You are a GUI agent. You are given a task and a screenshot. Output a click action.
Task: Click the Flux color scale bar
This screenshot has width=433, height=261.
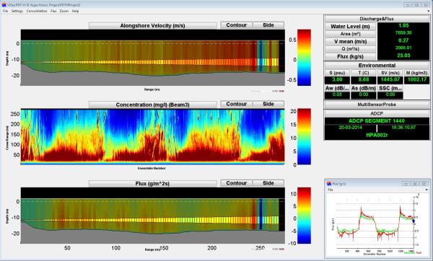pos(304,216)
